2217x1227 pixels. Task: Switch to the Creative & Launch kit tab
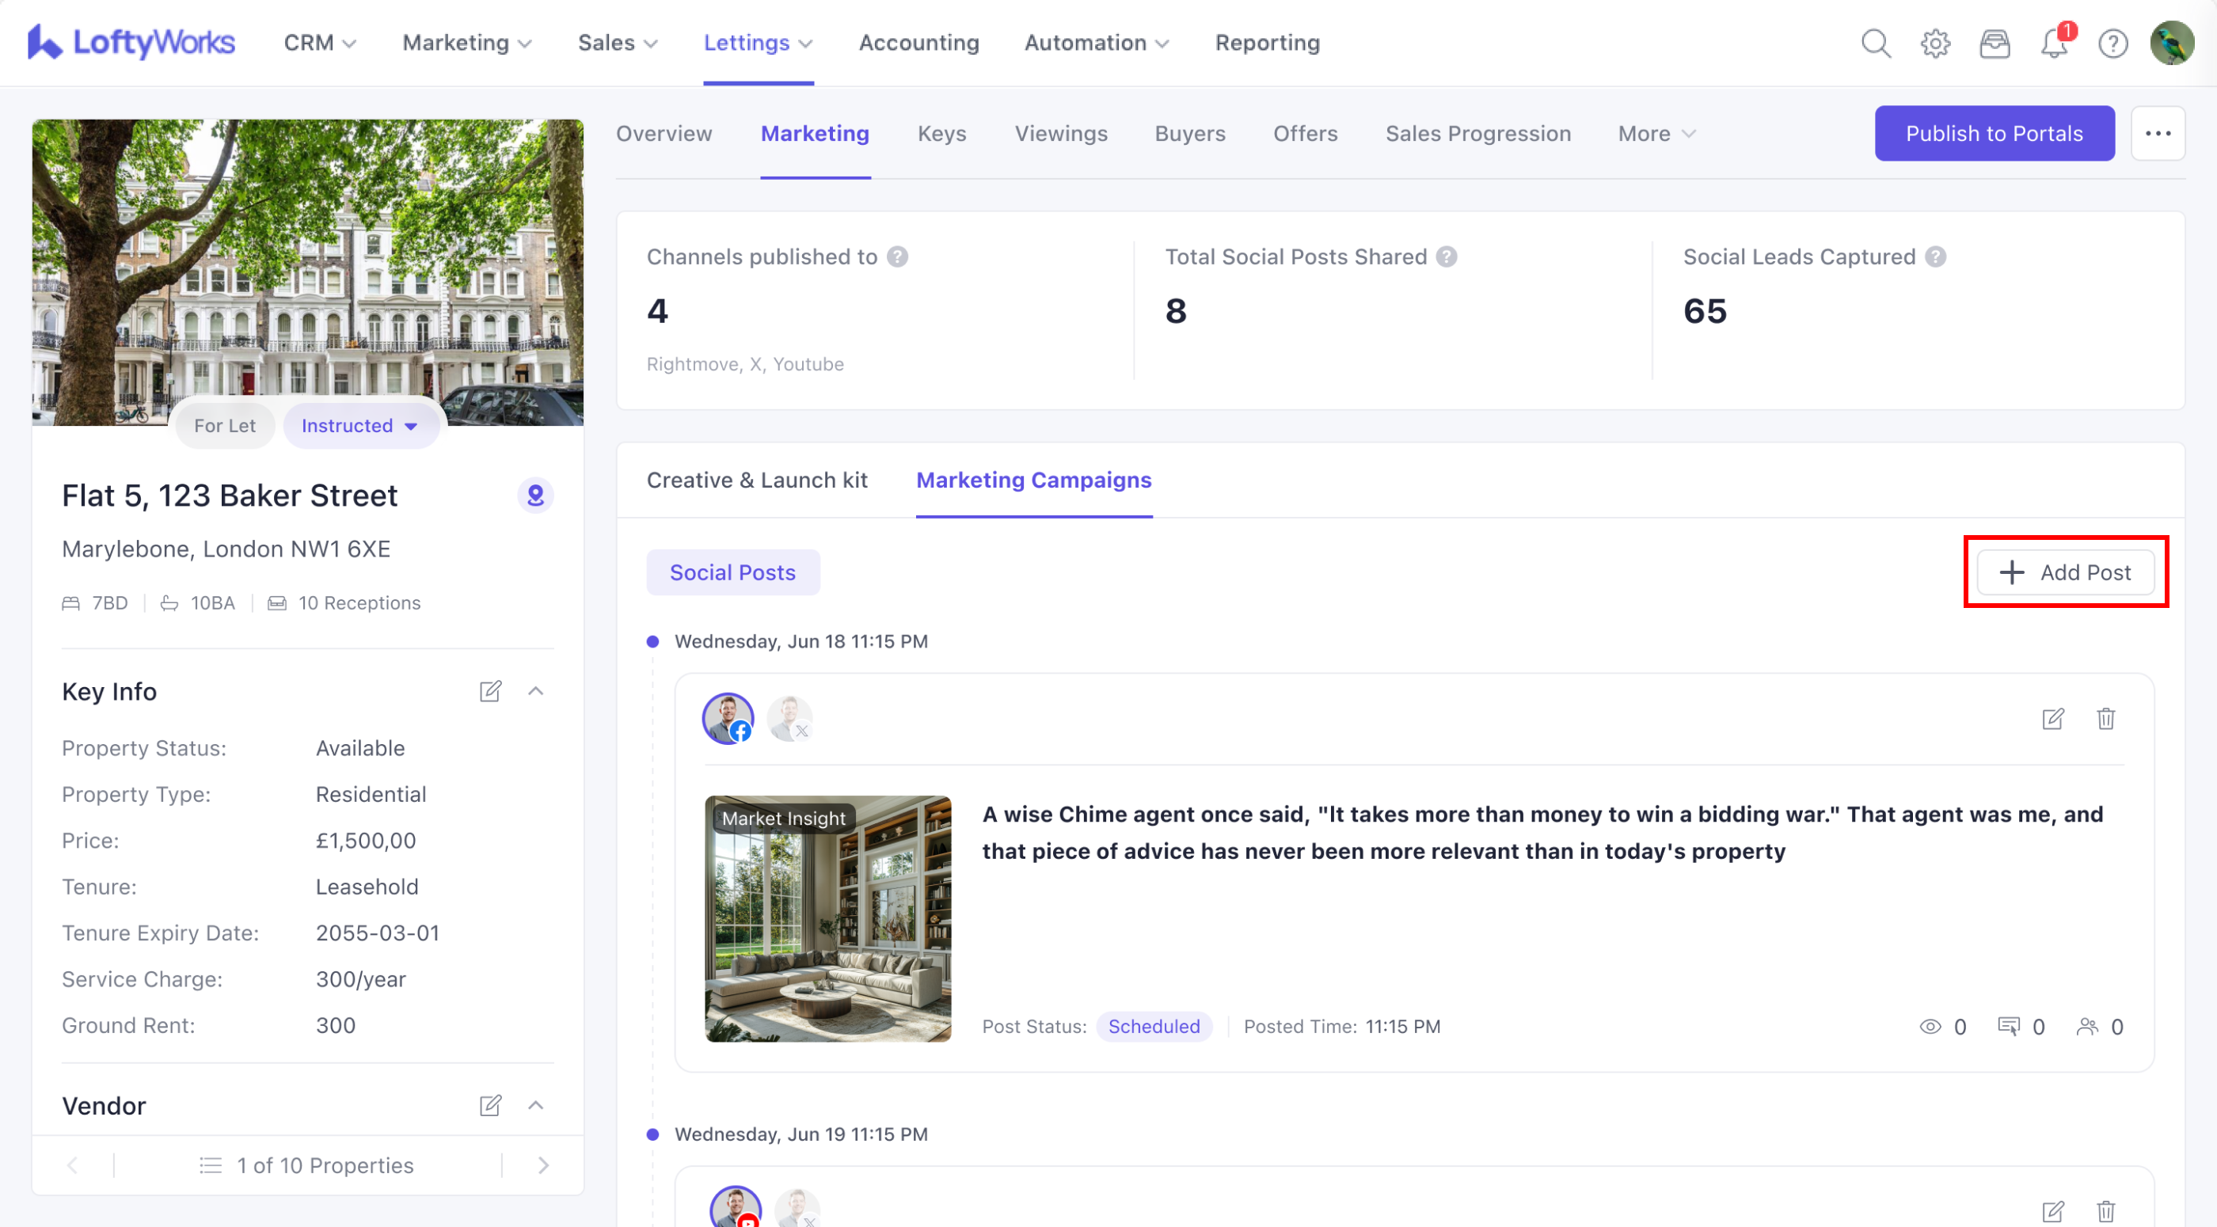[756, 481]
